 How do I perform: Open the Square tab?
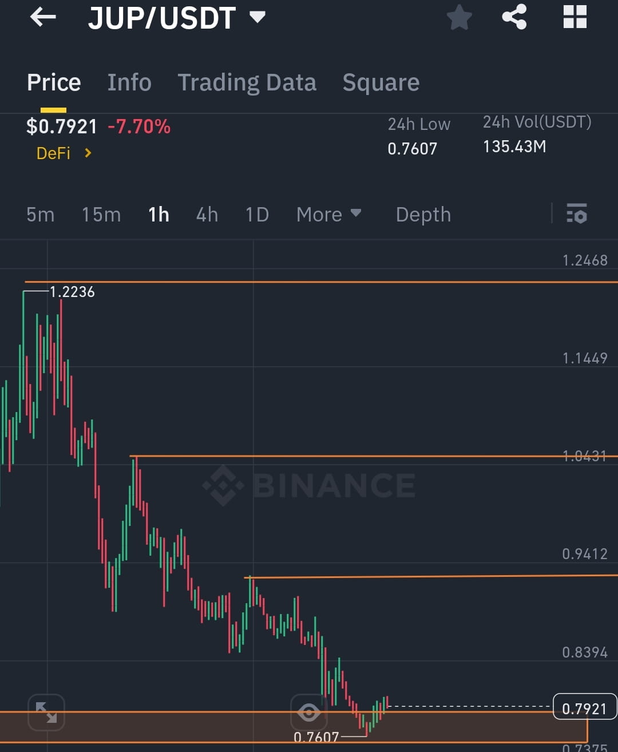(381, 82)
